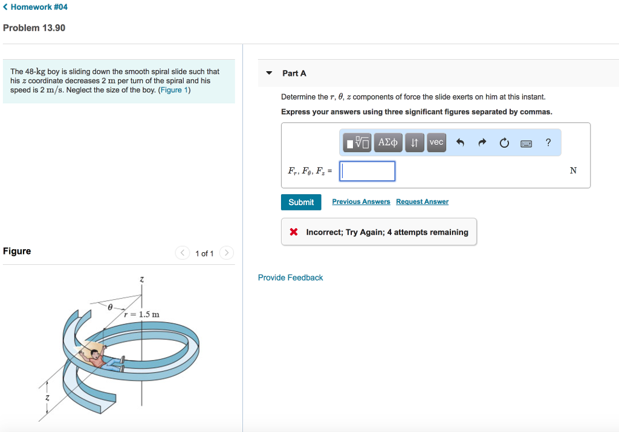The height and width of the screenshot is (432, 619).
Task: Reset the answer field with the circular arrow
Action: (x=504, y=143)
